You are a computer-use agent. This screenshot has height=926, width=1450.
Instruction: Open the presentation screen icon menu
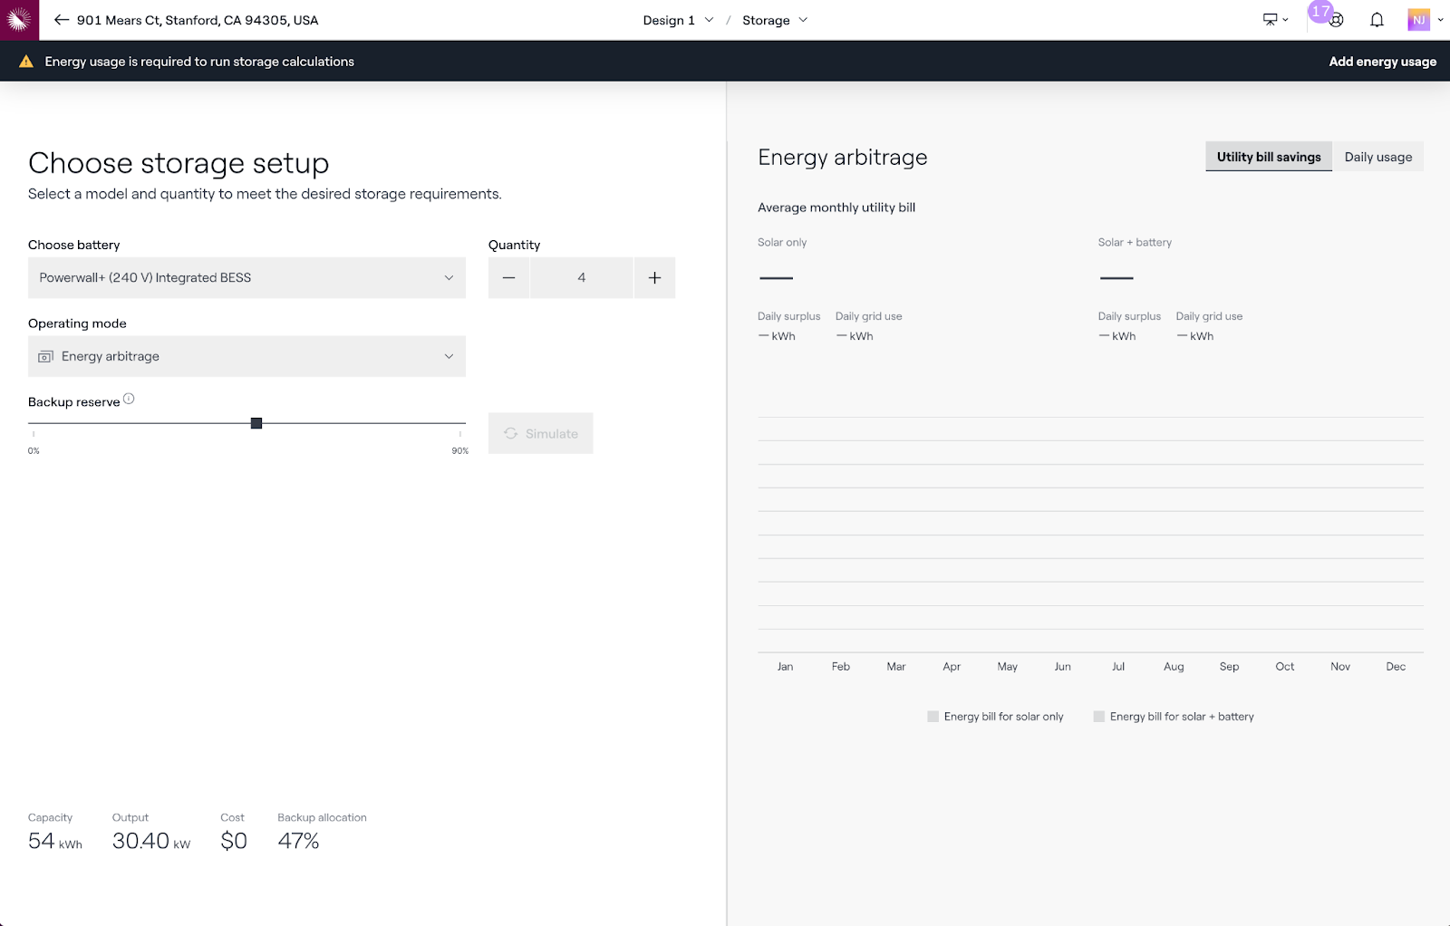(1274, 20)
